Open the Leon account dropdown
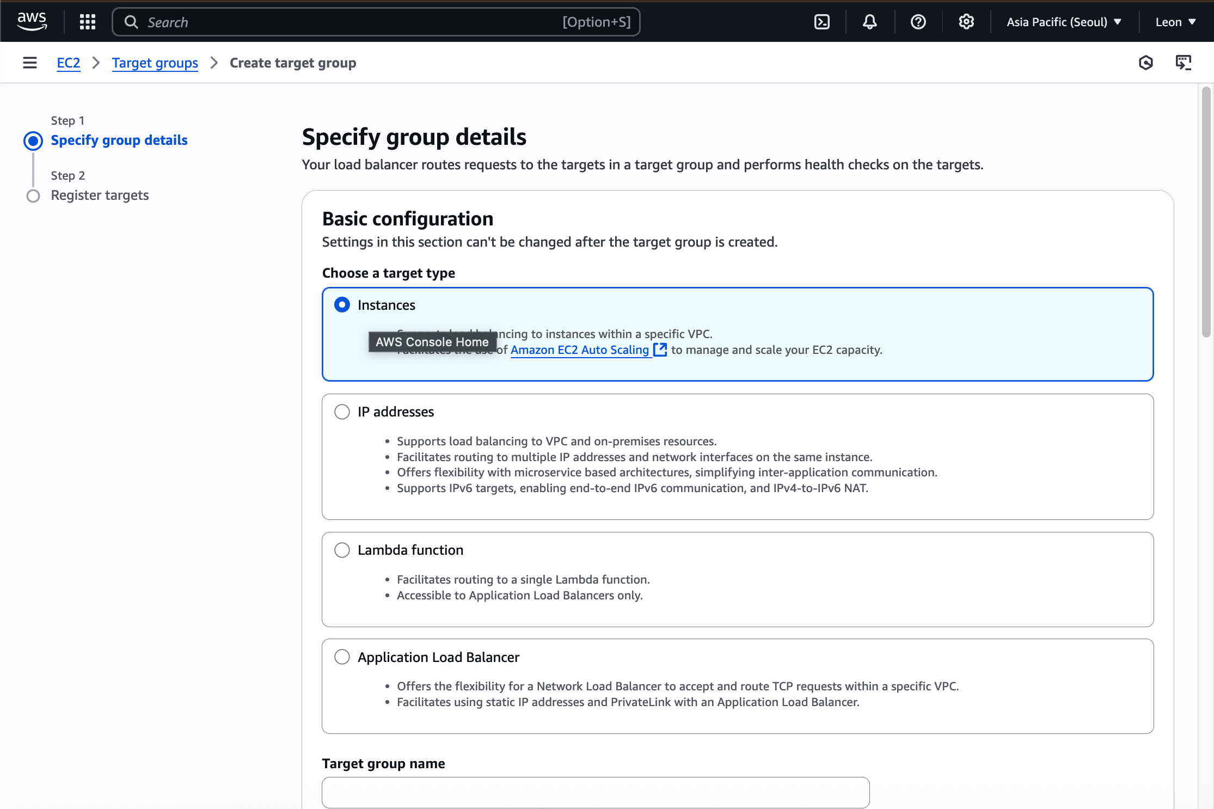The height and width of the screenshot is (809, 1214). (1175, 22)
